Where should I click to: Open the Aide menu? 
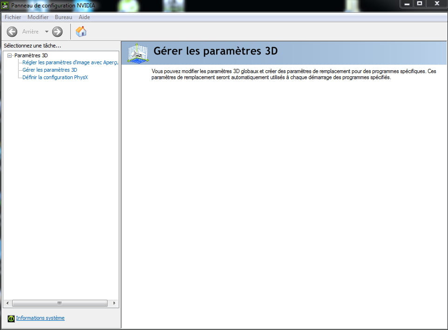[x=84, y=17]
